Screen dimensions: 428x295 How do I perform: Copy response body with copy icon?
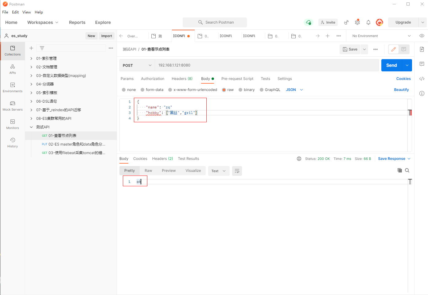coord(399,170)
